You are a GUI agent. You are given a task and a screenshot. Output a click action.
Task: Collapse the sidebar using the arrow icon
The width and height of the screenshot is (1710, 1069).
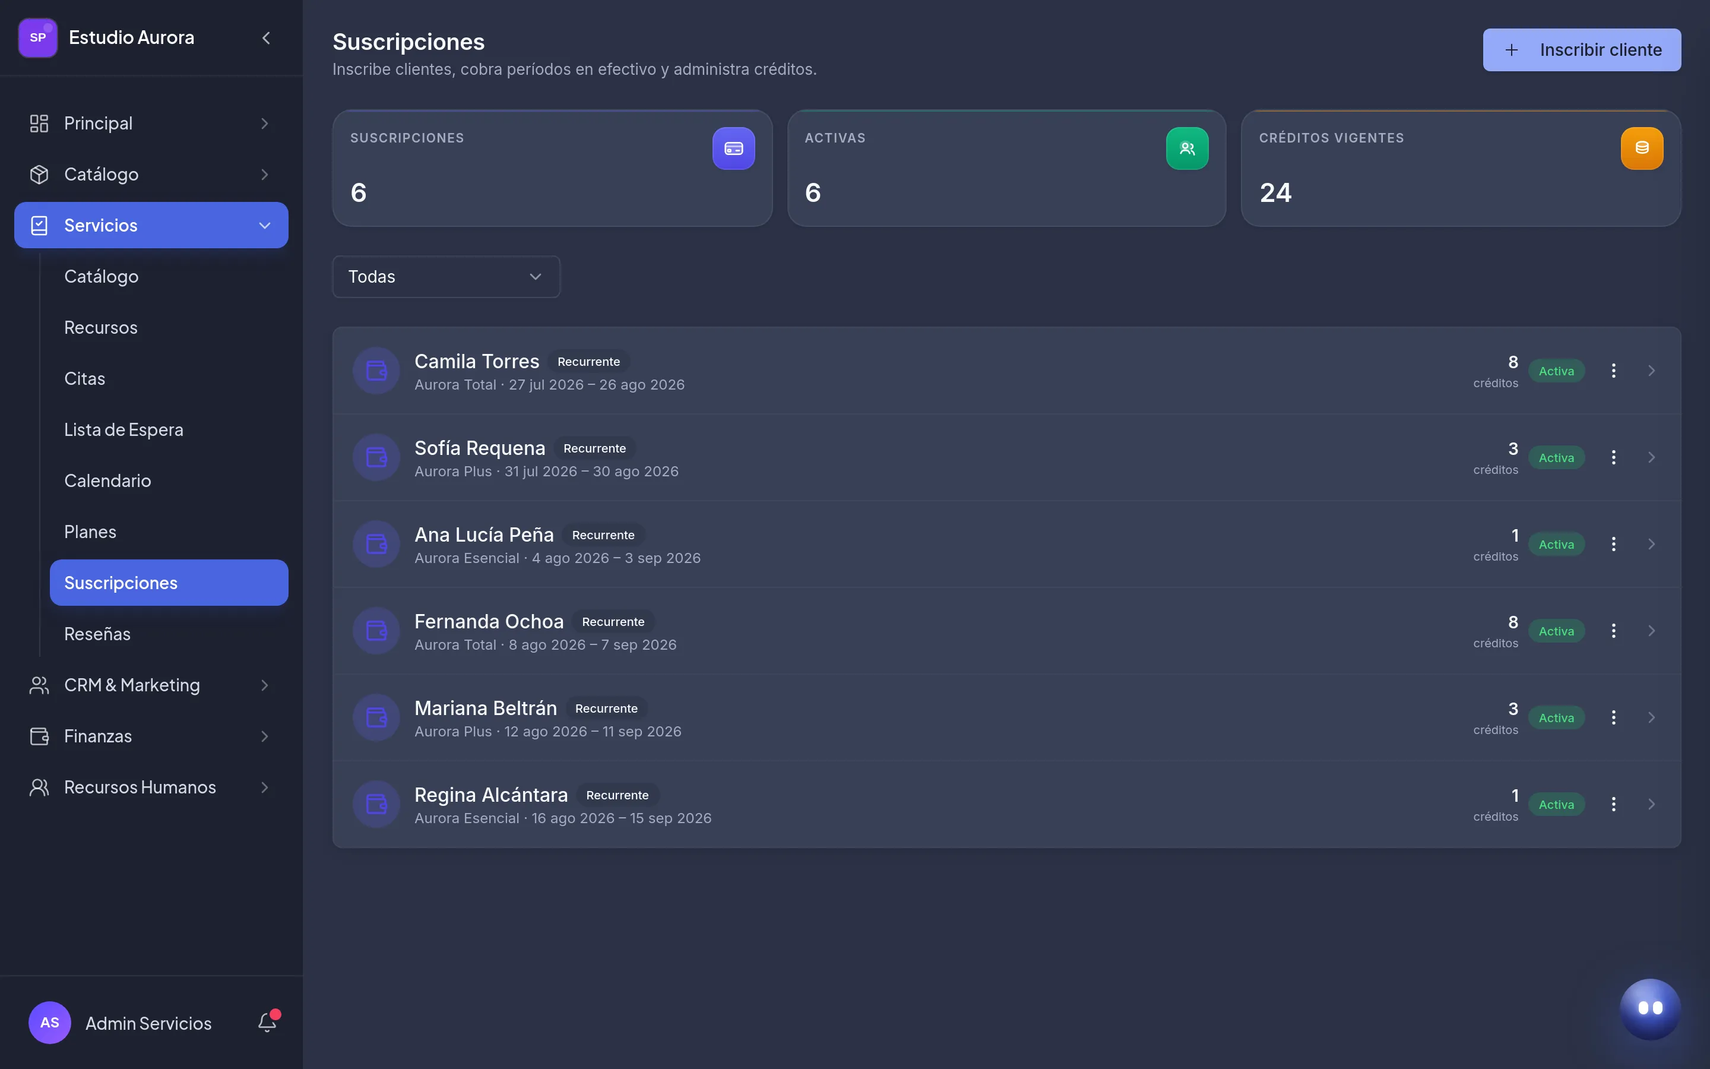(x=265, y=38)
